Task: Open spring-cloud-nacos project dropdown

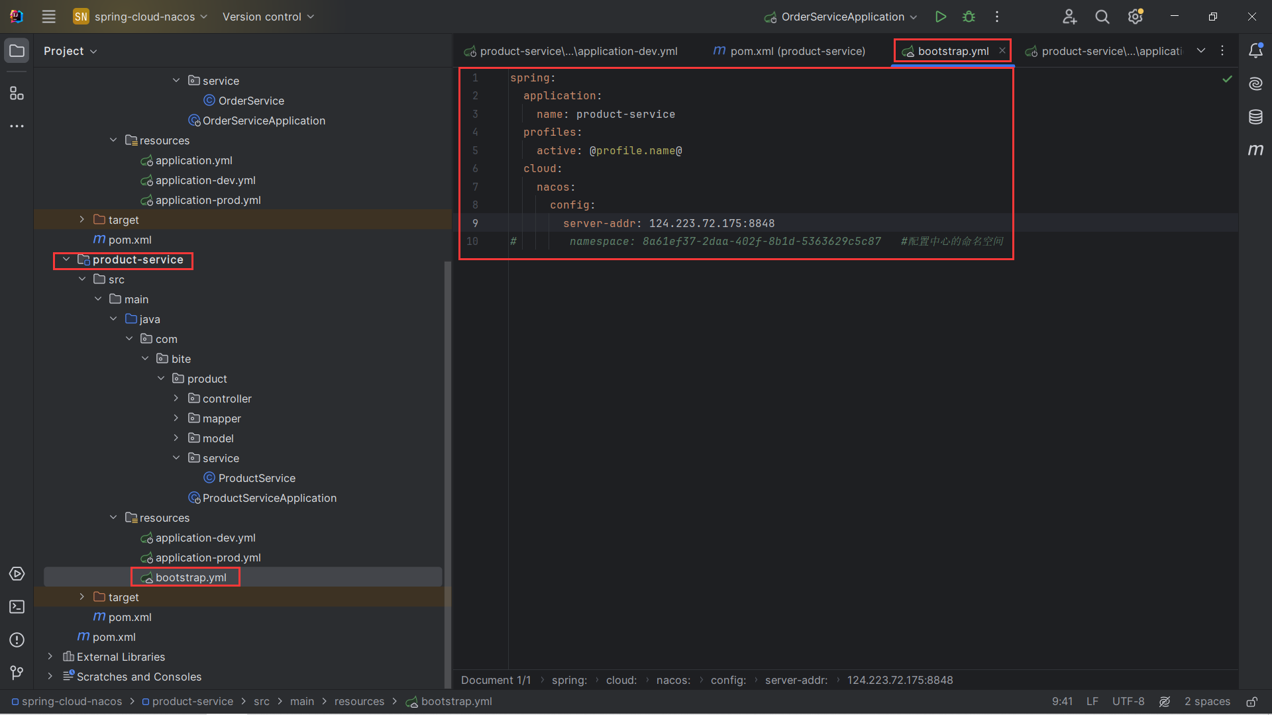Action: (x=140, y=17)
